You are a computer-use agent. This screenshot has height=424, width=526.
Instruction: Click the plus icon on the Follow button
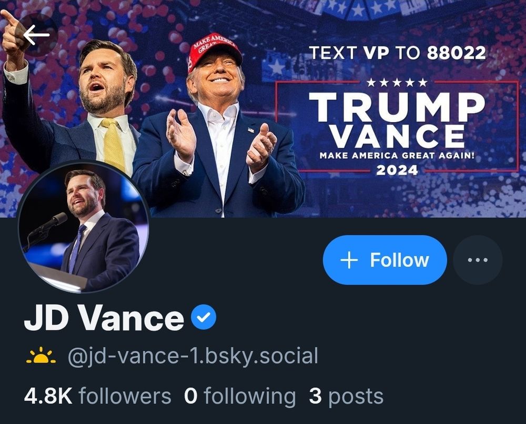coord(349,260)
